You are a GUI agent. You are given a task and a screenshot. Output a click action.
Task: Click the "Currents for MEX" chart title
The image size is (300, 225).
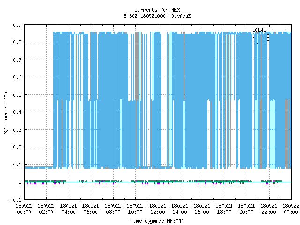coord(157,10)
